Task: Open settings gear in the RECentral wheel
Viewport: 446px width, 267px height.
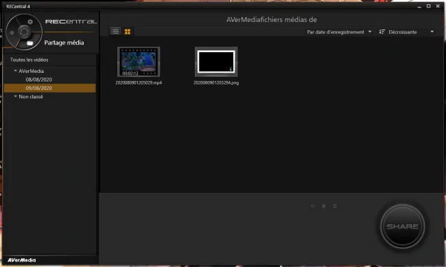Action: tap(30, 22)
